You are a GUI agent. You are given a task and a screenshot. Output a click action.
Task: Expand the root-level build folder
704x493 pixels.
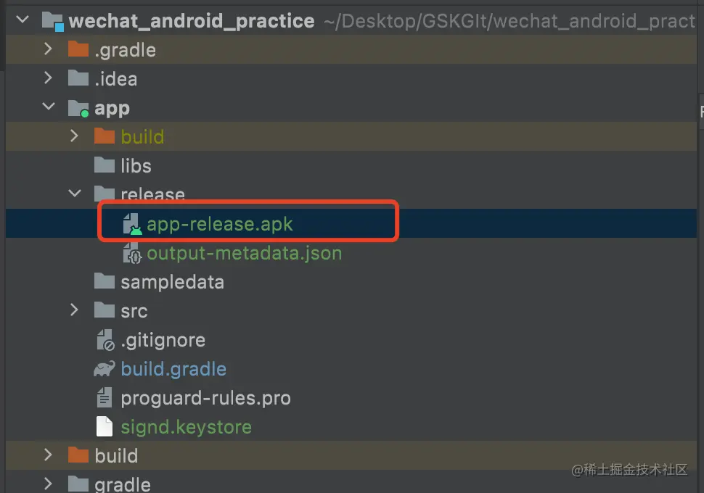48,455
